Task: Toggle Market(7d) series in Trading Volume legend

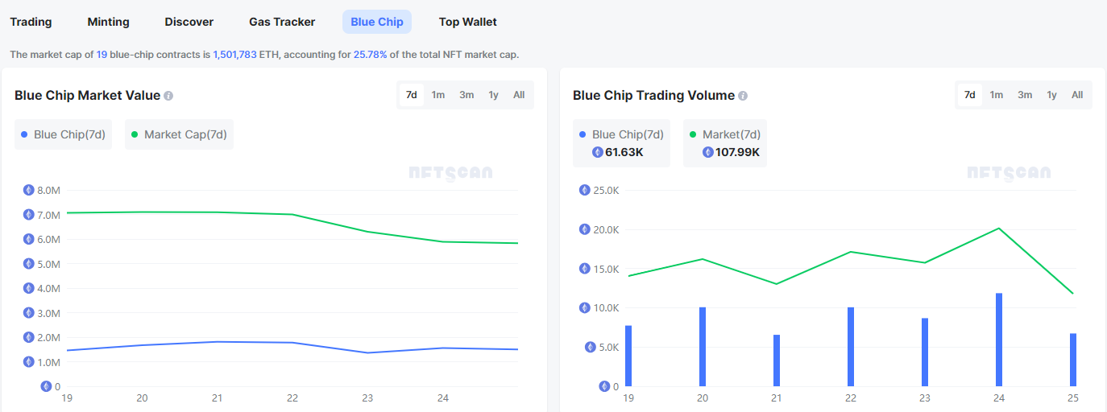Action: click(725, 134)
